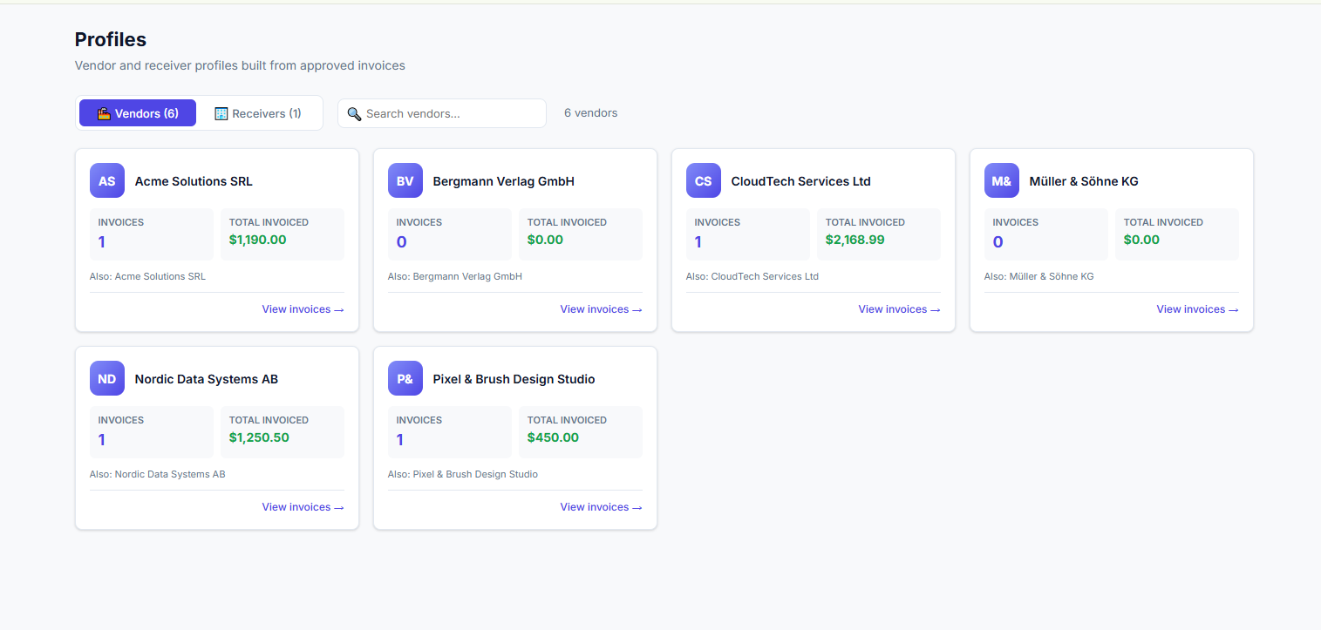1321x630 pixels.
Task: View invoices for Müller & Söhne KG
Action: 1197,309
